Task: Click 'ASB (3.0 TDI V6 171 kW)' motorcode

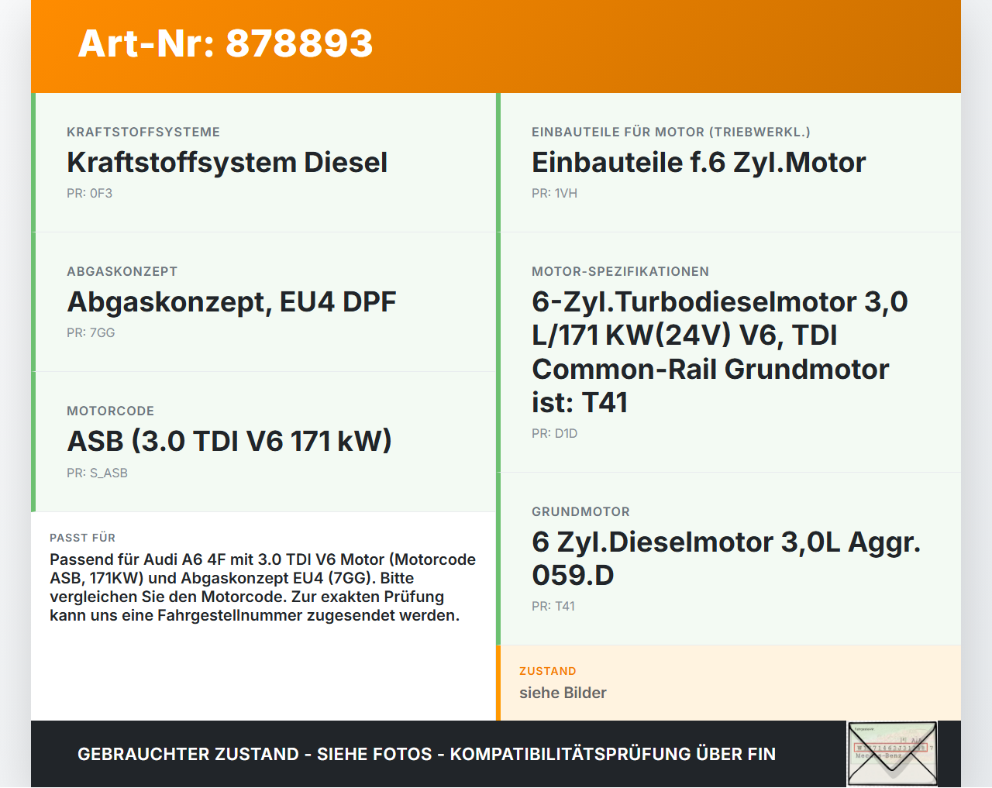Action: [229, 442]
